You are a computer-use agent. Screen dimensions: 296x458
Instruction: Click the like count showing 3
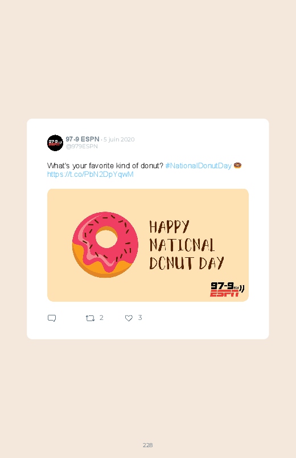coord(140,318)
